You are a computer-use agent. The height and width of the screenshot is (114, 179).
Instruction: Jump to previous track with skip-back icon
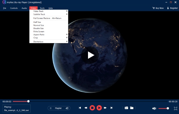pos(80,108)
